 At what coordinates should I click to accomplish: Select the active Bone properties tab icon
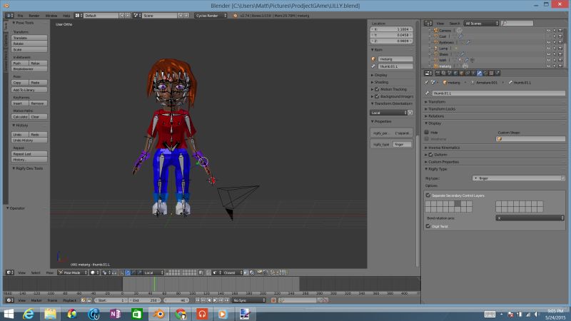pyautogui.click(x=480, y=73)
